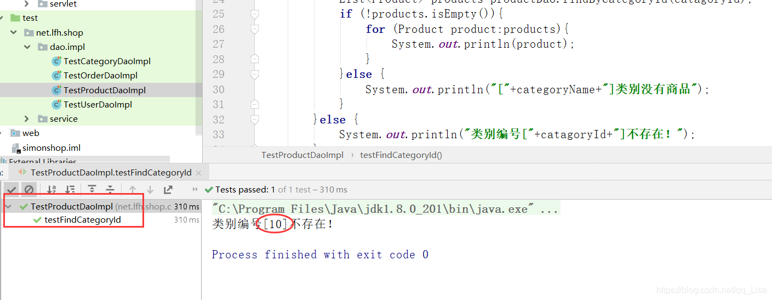Click the System.out.println(product) code line
The image size is (772, 300).
click(x=483, y=44)
